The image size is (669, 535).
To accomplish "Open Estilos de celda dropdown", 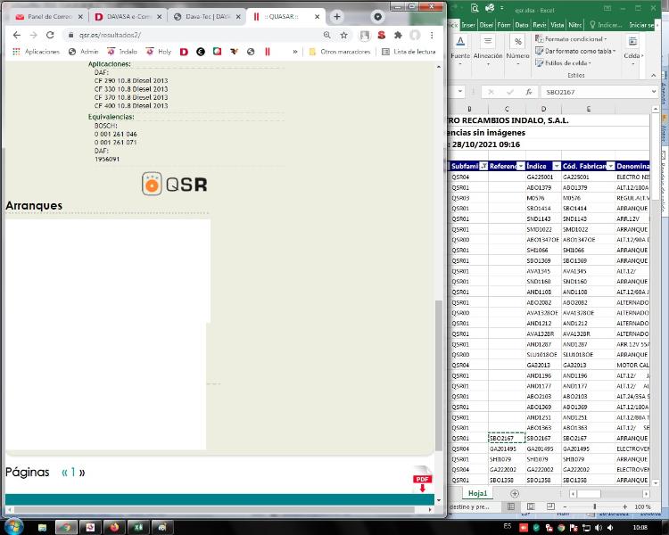I will [563, 62].
